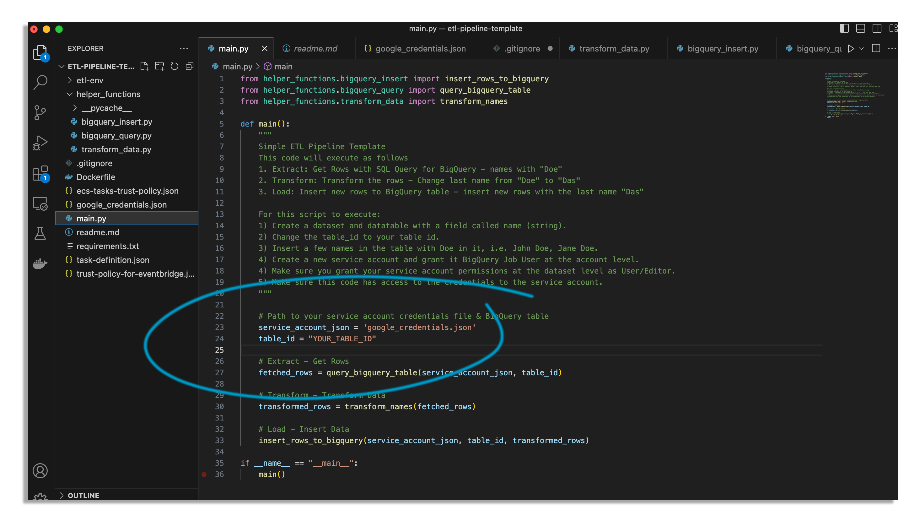Image resolution: width=920 pixels, height=526 pixels.
Task: Open the Search view in activity bar
Action: (40, 82)
